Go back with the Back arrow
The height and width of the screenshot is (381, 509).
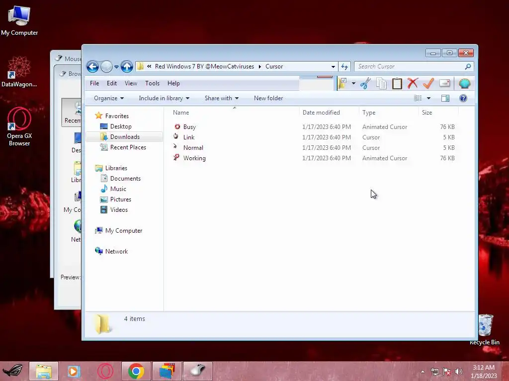[92, 67]
